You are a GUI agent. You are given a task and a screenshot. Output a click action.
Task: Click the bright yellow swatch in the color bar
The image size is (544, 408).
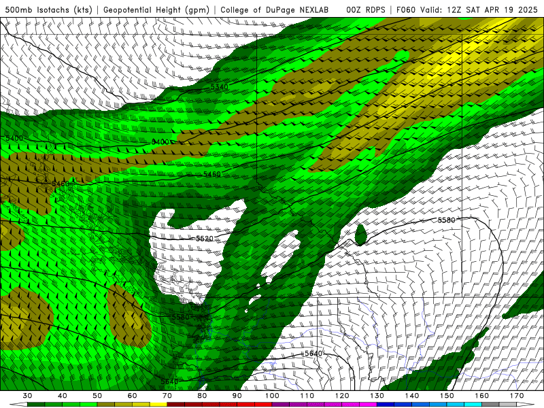click(x=158, y=405)
